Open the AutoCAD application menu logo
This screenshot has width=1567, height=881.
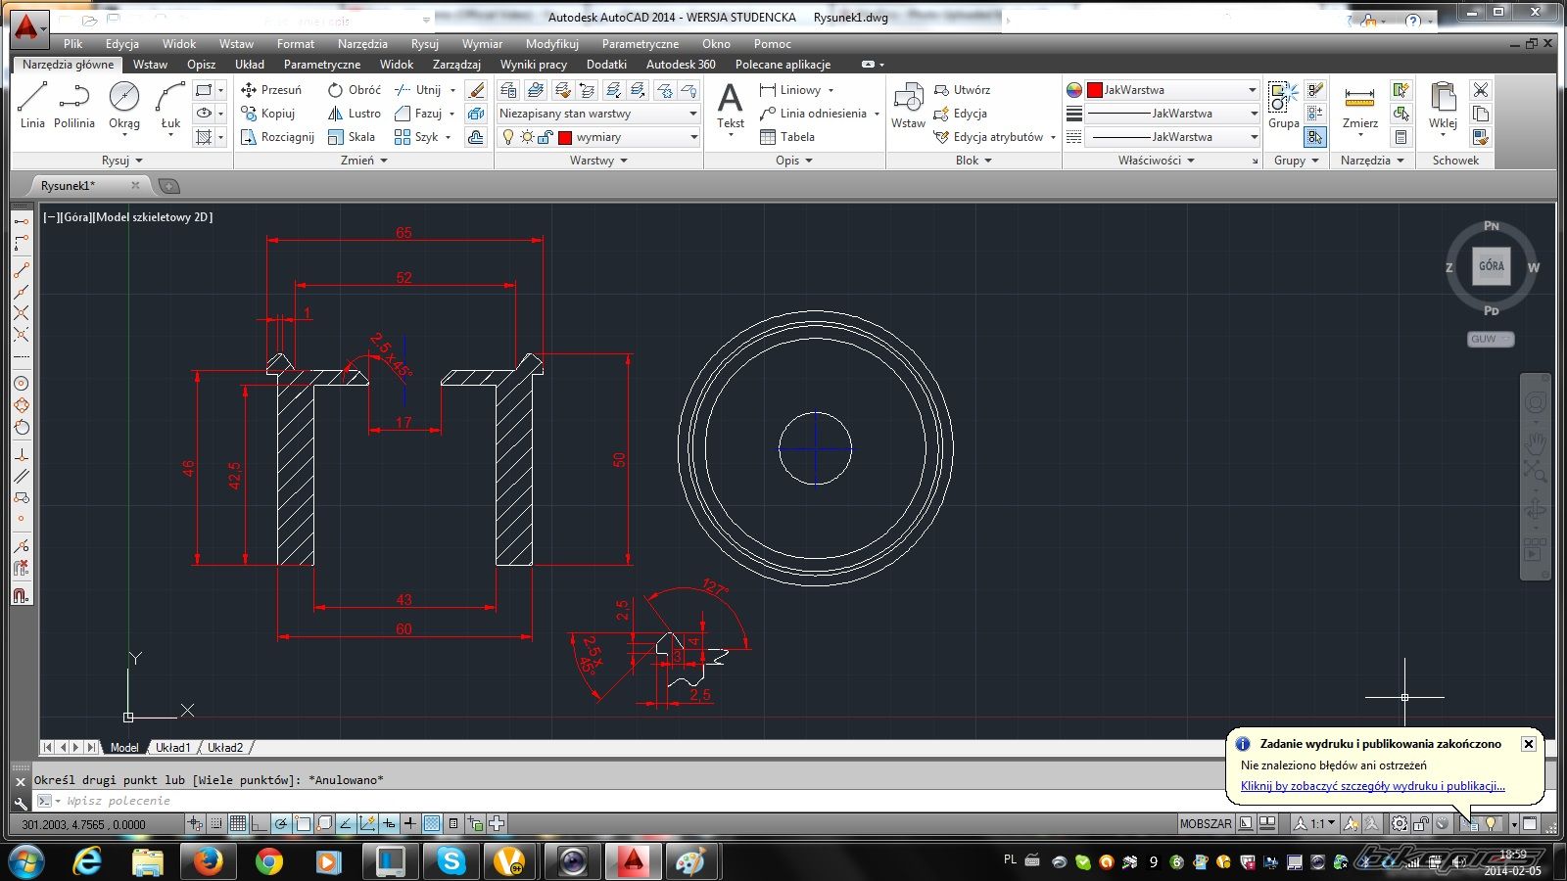(27, 27)
